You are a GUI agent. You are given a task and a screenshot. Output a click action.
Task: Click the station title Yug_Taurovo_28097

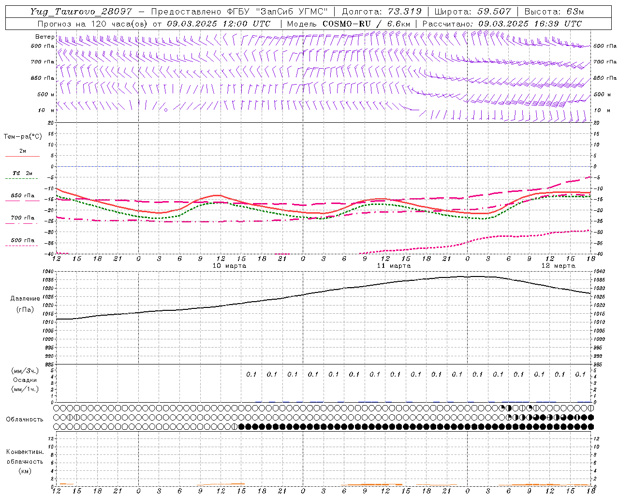81,12
